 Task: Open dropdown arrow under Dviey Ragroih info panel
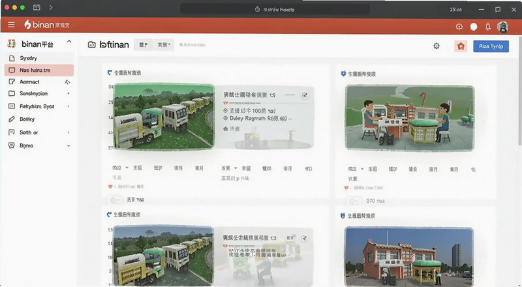click(x=236, y=168)
